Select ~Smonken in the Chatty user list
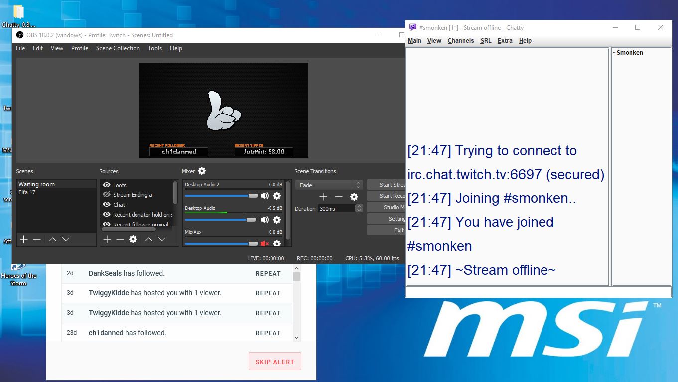Screen dimensions: 678x382 pos(628,53)
